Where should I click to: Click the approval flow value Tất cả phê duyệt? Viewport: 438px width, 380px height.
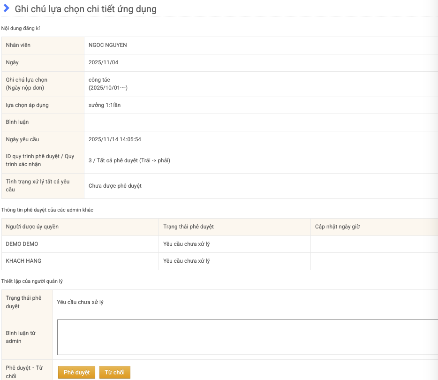(129, 160)
